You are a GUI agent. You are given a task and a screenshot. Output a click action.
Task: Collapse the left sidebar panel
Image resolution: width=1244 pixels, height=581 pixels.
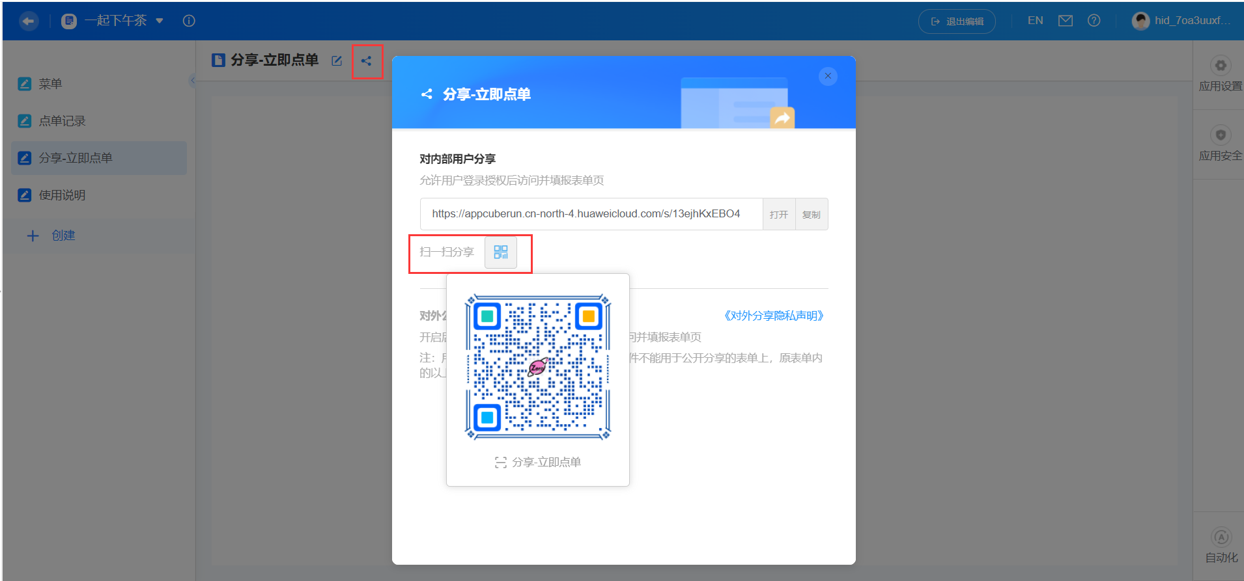coord(193,81)
